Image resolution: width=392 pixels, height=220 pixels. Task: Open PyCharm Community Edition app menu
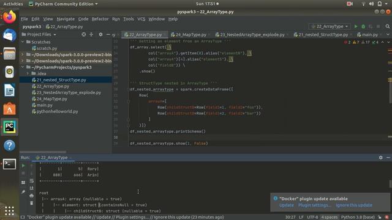(63, 4)
